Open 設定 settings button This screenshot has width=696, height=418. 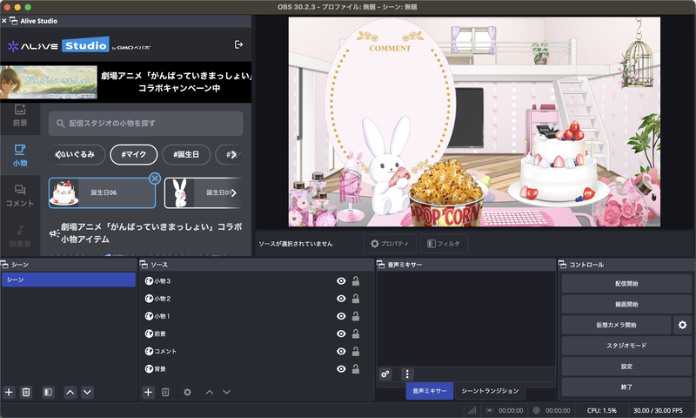(626, 367)
